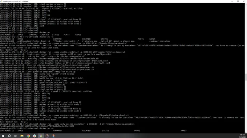Open the Windows Start menu

3,136
